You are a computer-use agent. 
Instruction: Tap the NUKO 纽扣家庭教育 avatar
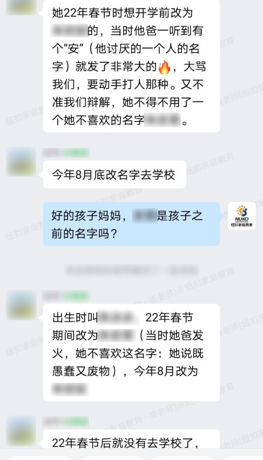pos(242,216)
